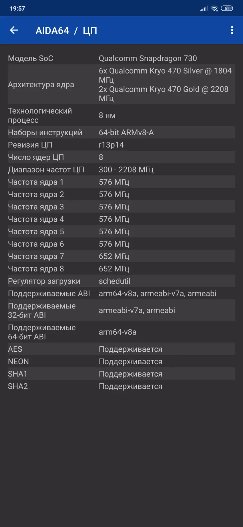Tap the back arrow icon

click(x=14, y=30)
